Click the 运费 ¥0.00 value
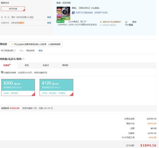The height and width of the screenshot is (148, 159). [154, 128]
